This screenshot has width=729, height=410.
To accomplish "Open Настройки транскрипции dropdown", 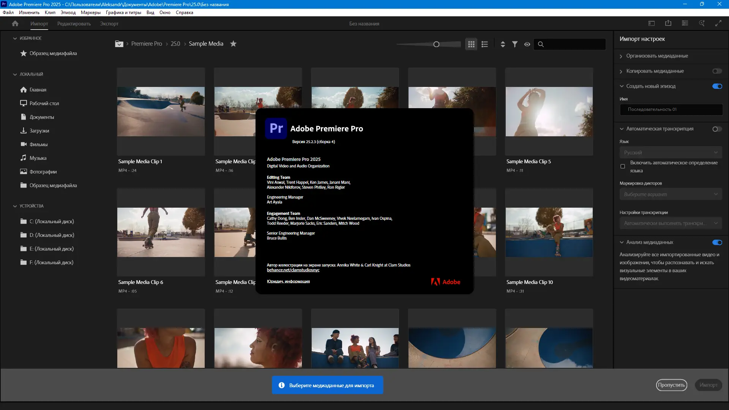I will (671, 223).
